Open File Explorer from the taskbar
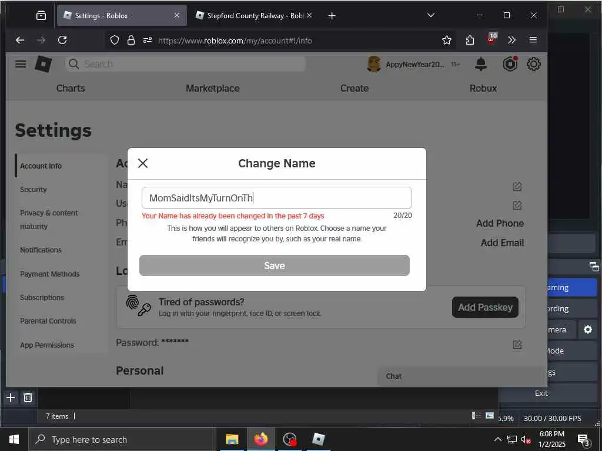The height and width of the screenshot is (451, 602). pyautogui.click(x=232, y=439)
